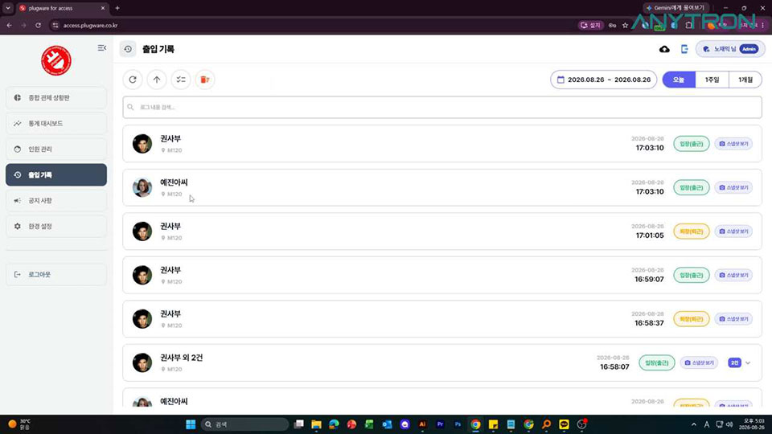Click 예진아씨 avatar on the 17:03:10 row
This screenshot has width=772, height=434.
(142, 187)
